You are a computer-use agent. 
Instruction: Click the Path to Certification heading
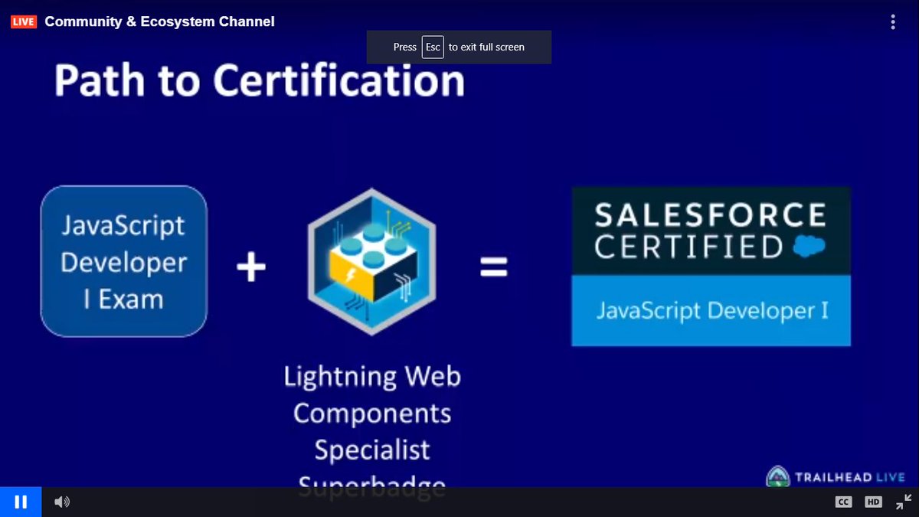pyautogui.click(x=260, y=80)
